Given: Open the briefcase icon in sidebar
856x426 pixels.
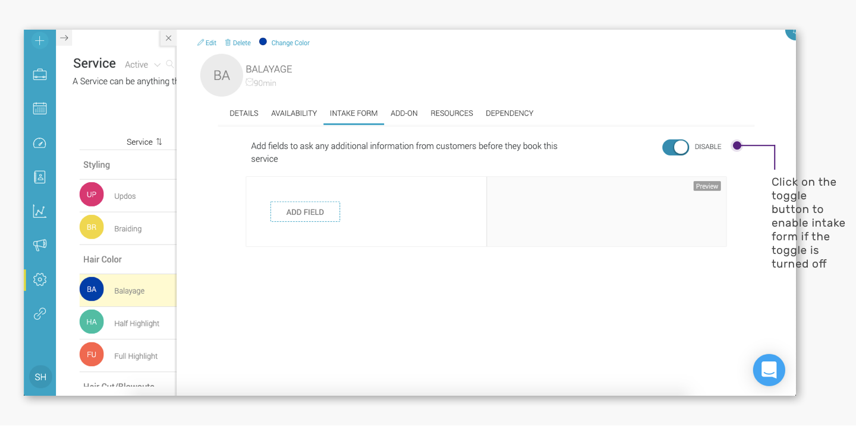Looking at the screenshot, I should coord(40,75).
